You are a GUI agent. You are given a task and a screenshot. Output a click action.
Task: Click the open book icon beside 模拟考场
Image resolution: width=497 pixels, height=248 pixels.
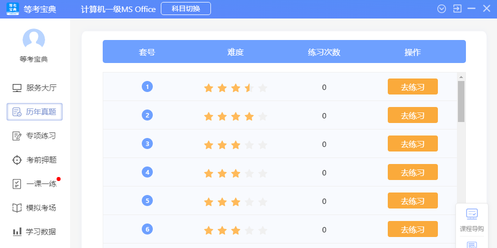click(17, 208)
